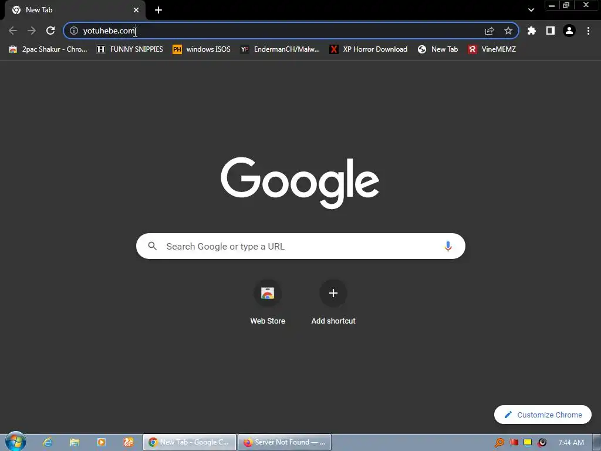
Task: Reload the page with the refresh icon
Action: tap(50, 31)
